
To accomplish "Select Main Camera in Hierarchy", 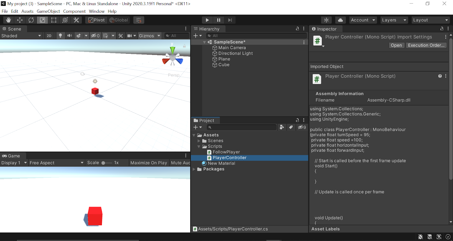I will click(232, 48).
